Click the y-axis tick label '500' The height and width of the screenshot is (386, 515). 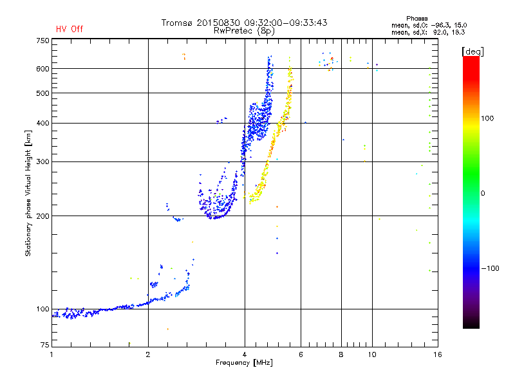coord(42,93)
